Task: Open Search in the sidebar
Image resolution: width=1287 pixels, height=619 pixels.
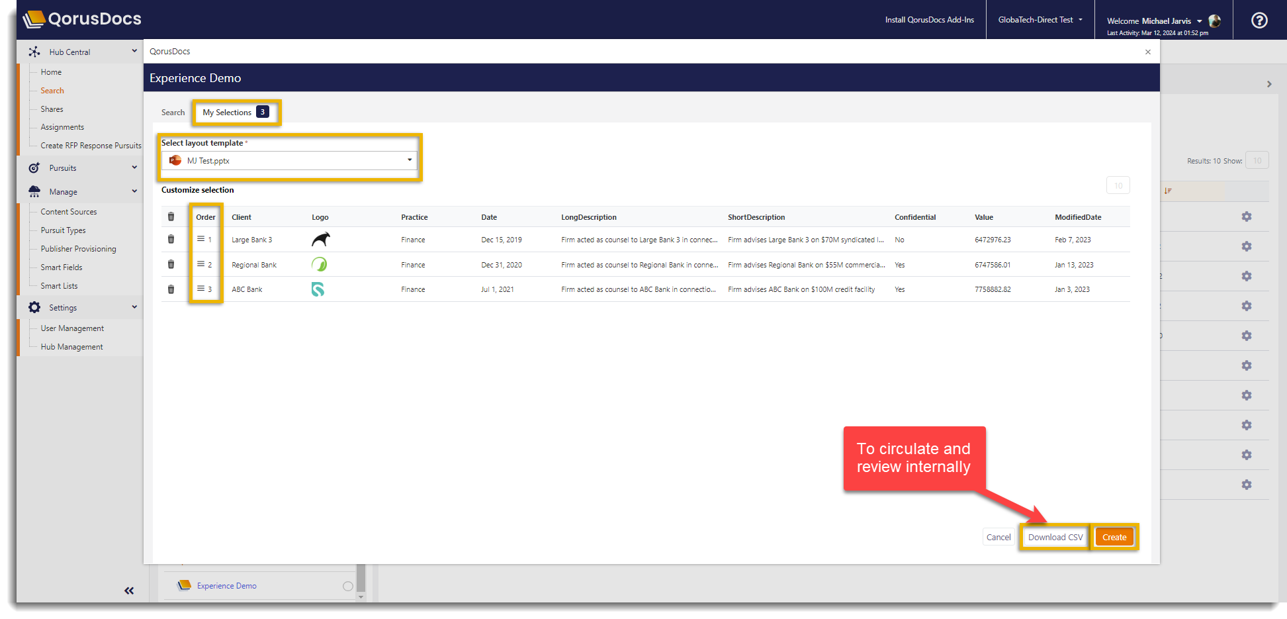Action: click(52, 91)
